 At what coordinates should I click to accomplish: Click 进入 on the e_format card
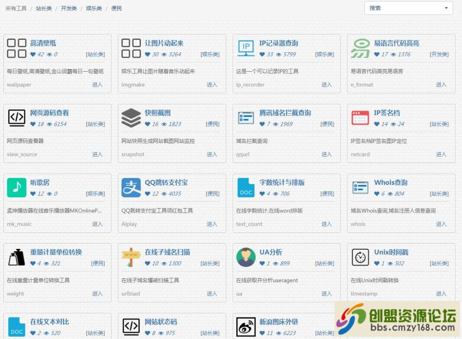[x=441, y=85]
